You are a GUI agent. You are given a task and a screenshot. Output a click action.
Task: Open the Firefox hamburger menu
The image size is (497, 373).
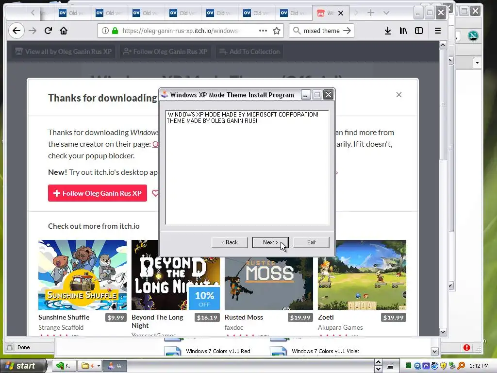(438, 31)
